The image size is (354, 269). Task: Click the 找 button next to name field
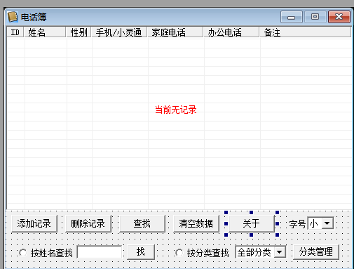point(141,252)
